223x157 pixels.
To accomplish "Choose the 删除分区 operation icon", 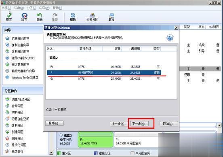I will 7,138.
